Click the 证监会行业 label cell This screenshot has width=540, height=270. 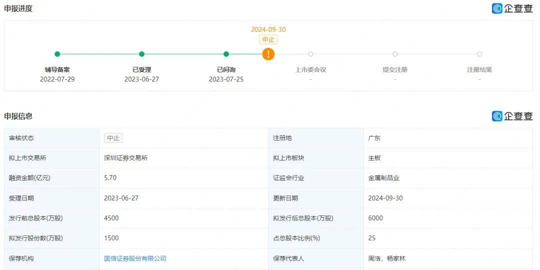(316, 178)
